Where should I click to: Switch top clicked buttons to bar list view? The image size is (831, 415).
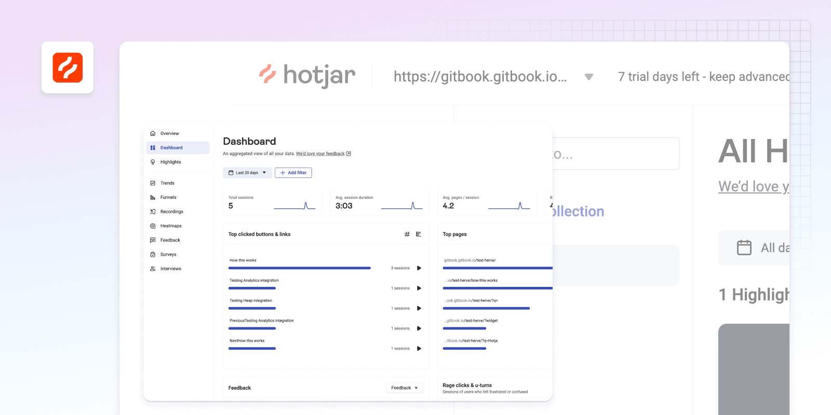(x=419, y=234)
